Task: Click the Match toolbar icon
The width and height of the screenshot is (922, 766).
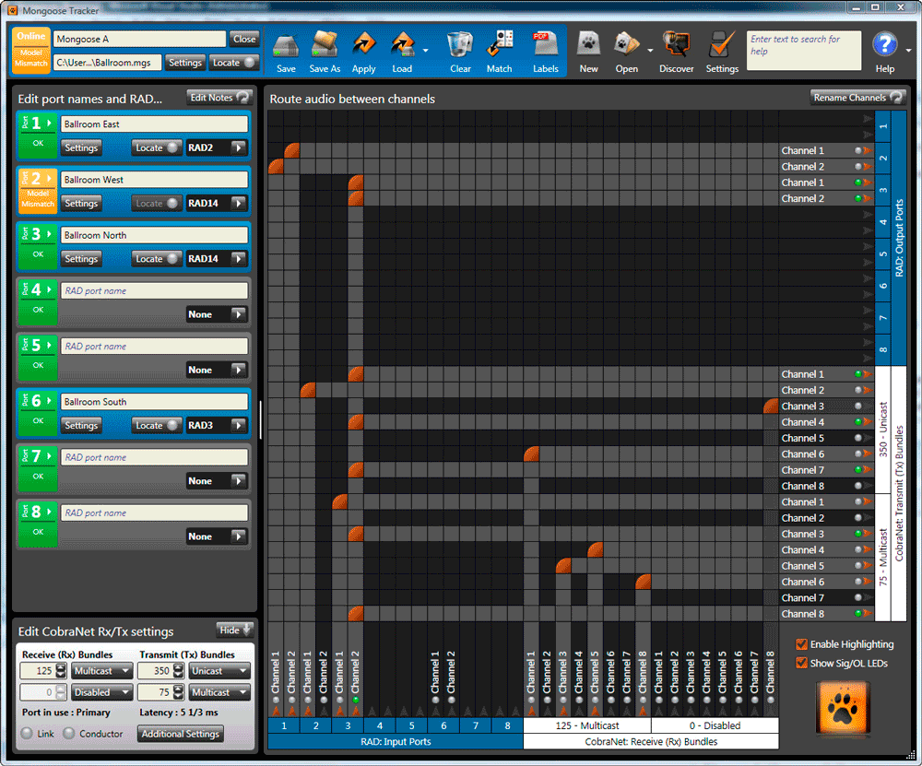Action: click(x=499, y=44)
